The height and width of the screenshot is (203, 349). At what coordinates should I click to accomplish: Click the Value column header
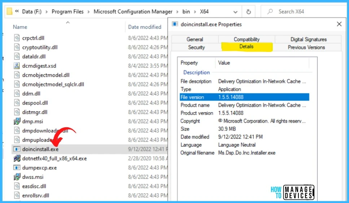[224, 63]
